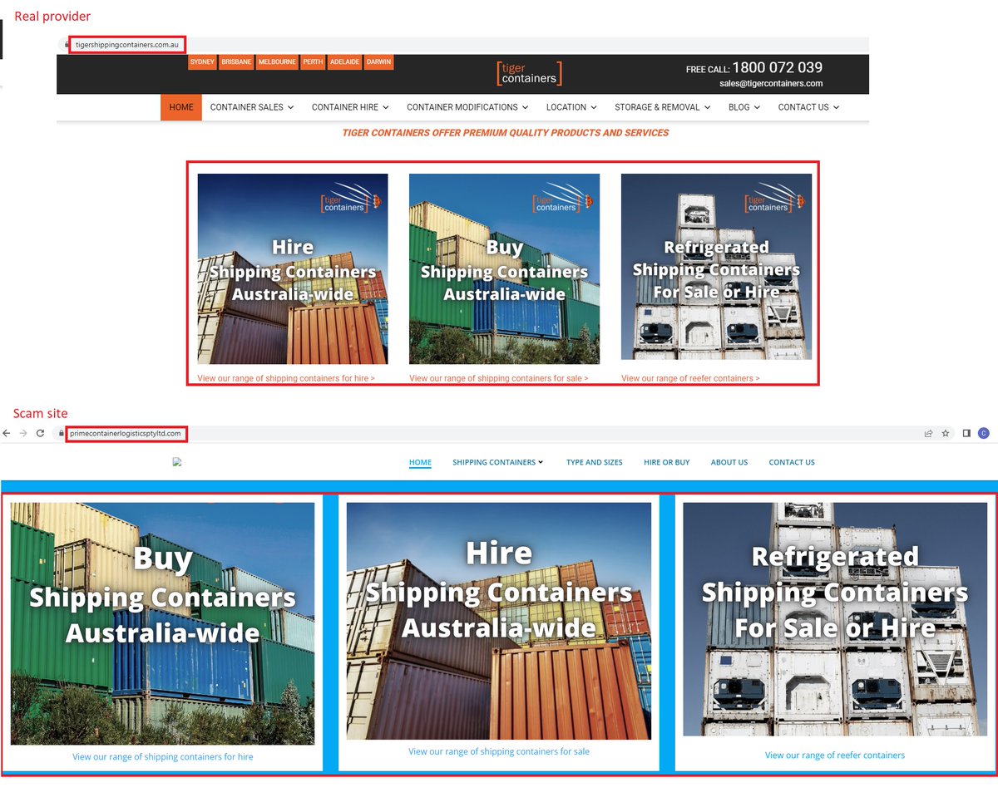Click Tiger Containers Buy Shipping Containers image
The width and height of the screenshot is (998, 807).
[504, 268]
